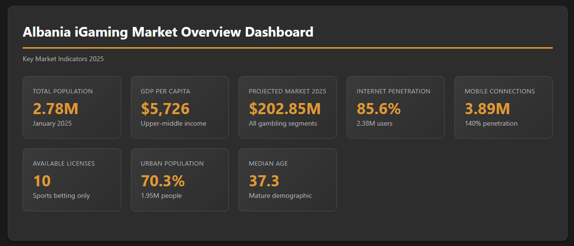Click the Mature demographic caption
Image resolution: width=574 pixels, height=246 pixels.
pyautogui.click(x=280, y=196)
